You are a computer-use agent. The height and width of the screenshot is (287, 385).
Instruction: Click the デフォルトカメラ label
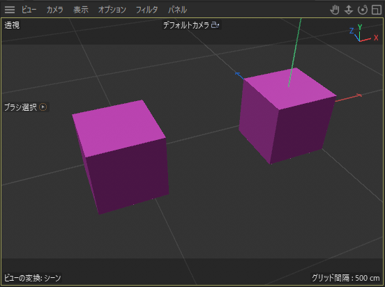pos(186,25)
